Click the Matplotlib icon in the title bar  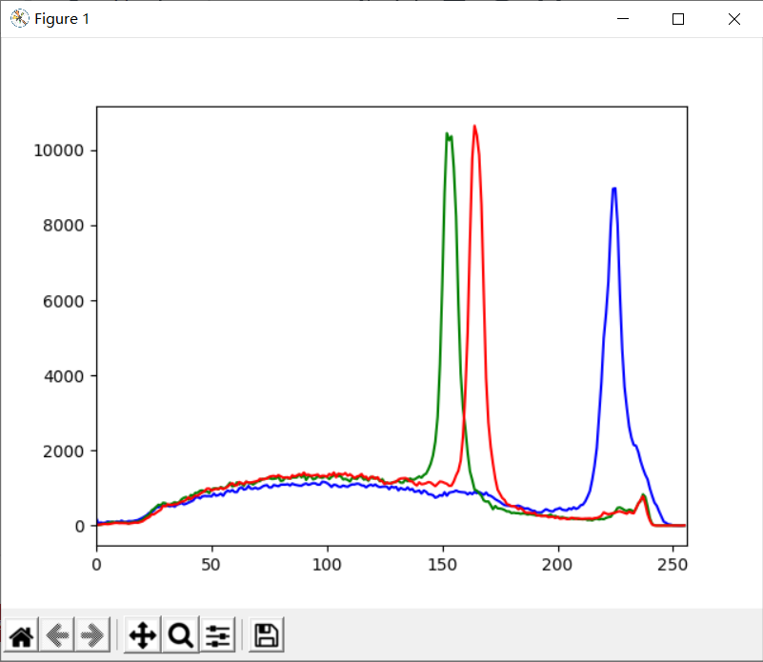[x=19, y=19]
